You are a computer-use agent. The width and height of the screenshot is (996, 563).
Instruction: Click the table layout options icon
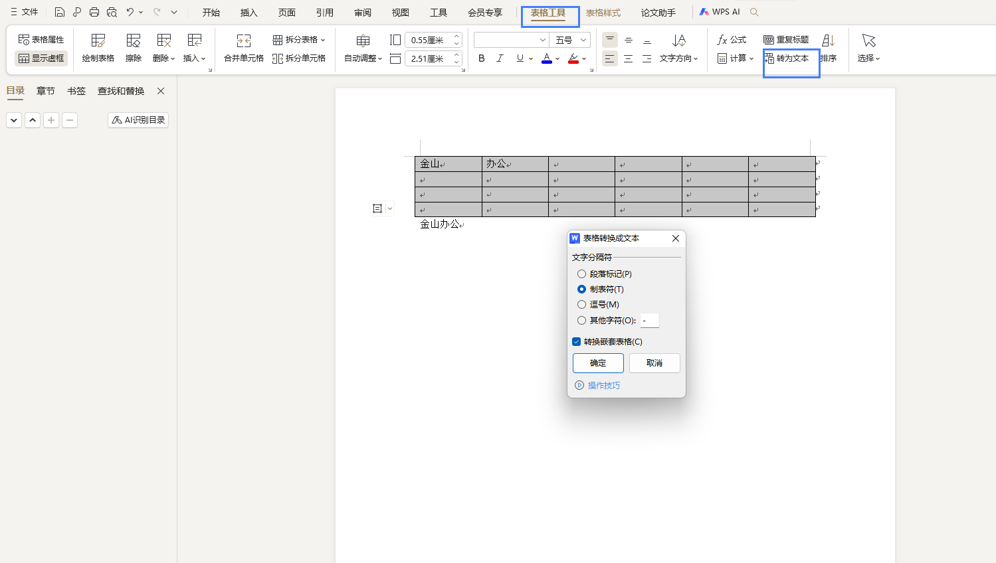[377, 208]
